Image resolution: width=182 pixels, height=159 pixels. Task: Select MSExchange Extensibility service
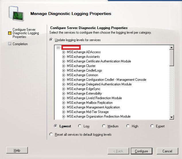tap(84, 93)
